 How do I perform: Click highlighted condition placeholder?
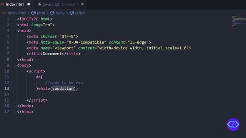63,89
